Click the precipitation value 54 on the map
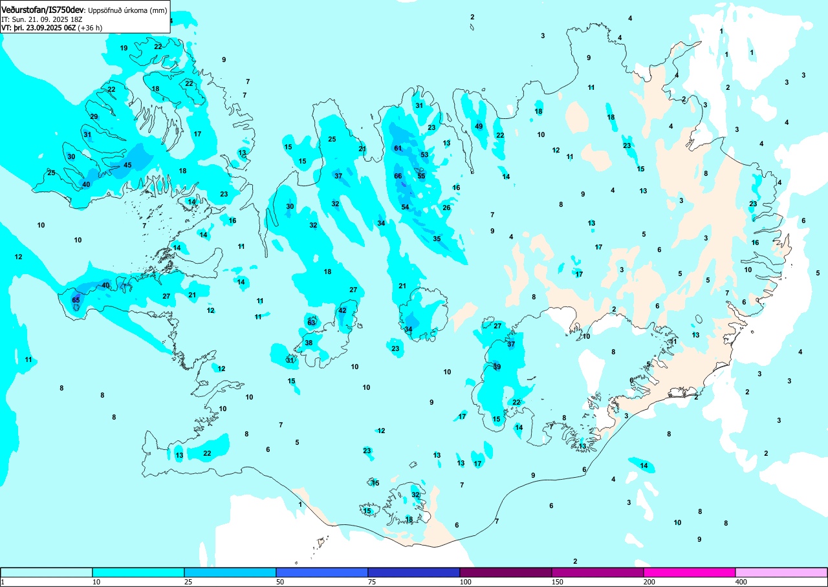Image resolution: width=828 pixels, height=587 pixels. click(x=405, y=207)
